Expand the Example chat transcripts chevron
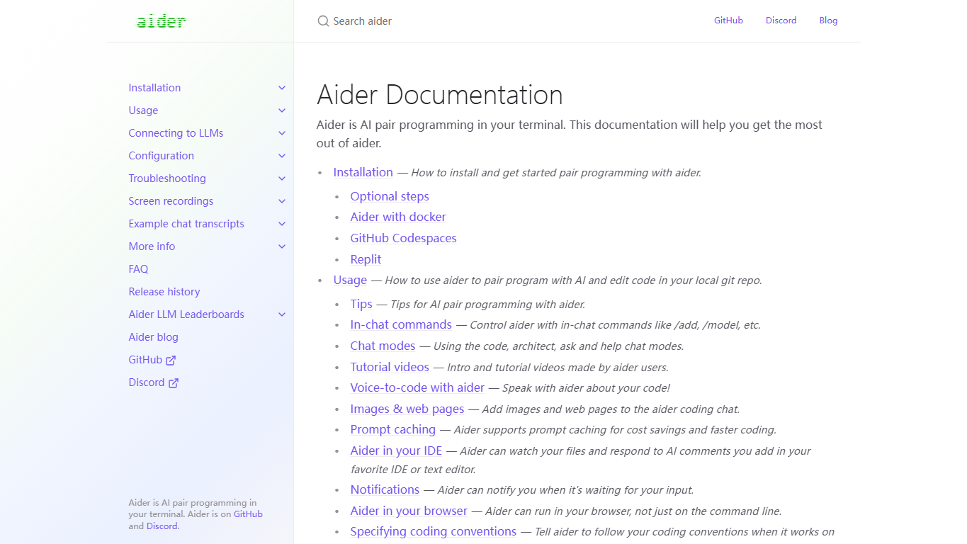967x544 pixels. coord(282,224)
